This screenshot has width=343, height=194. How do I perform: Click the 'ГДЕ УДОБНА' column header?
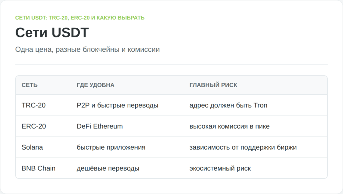pyautogui.click(x=95, y=85)
